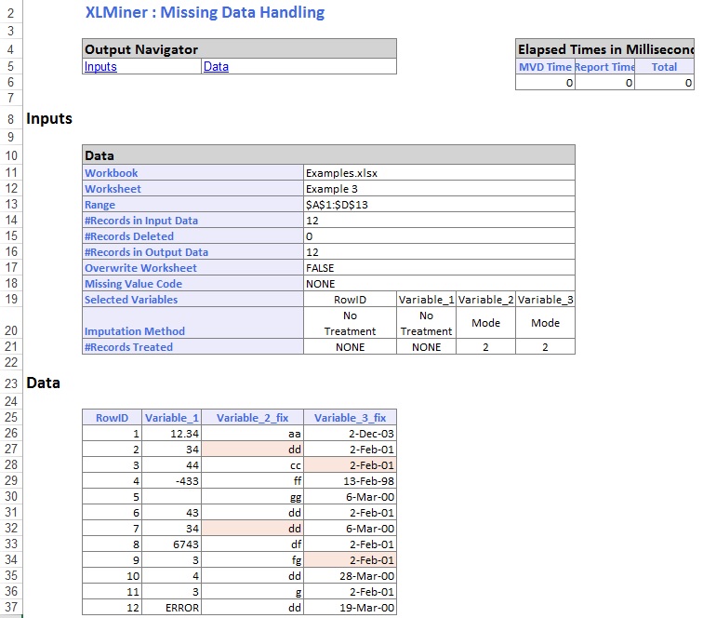Select row header 23

(9, 383)
